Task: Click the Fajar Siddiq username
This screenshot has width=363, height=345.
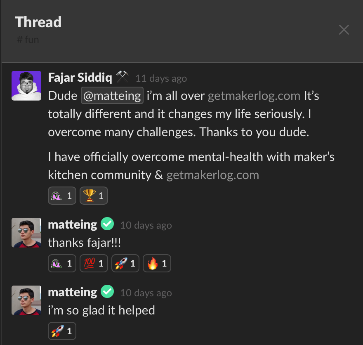Action: (80, 78)
